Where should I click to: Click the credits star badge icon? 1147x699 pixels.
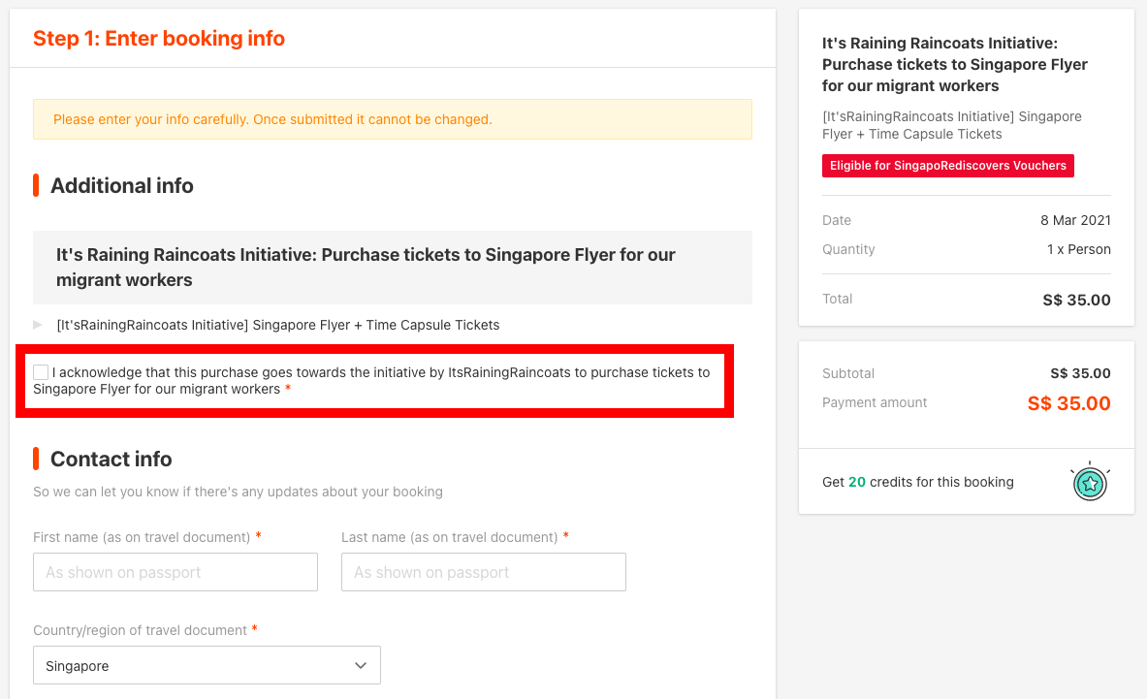click(x=1090, y=482)
